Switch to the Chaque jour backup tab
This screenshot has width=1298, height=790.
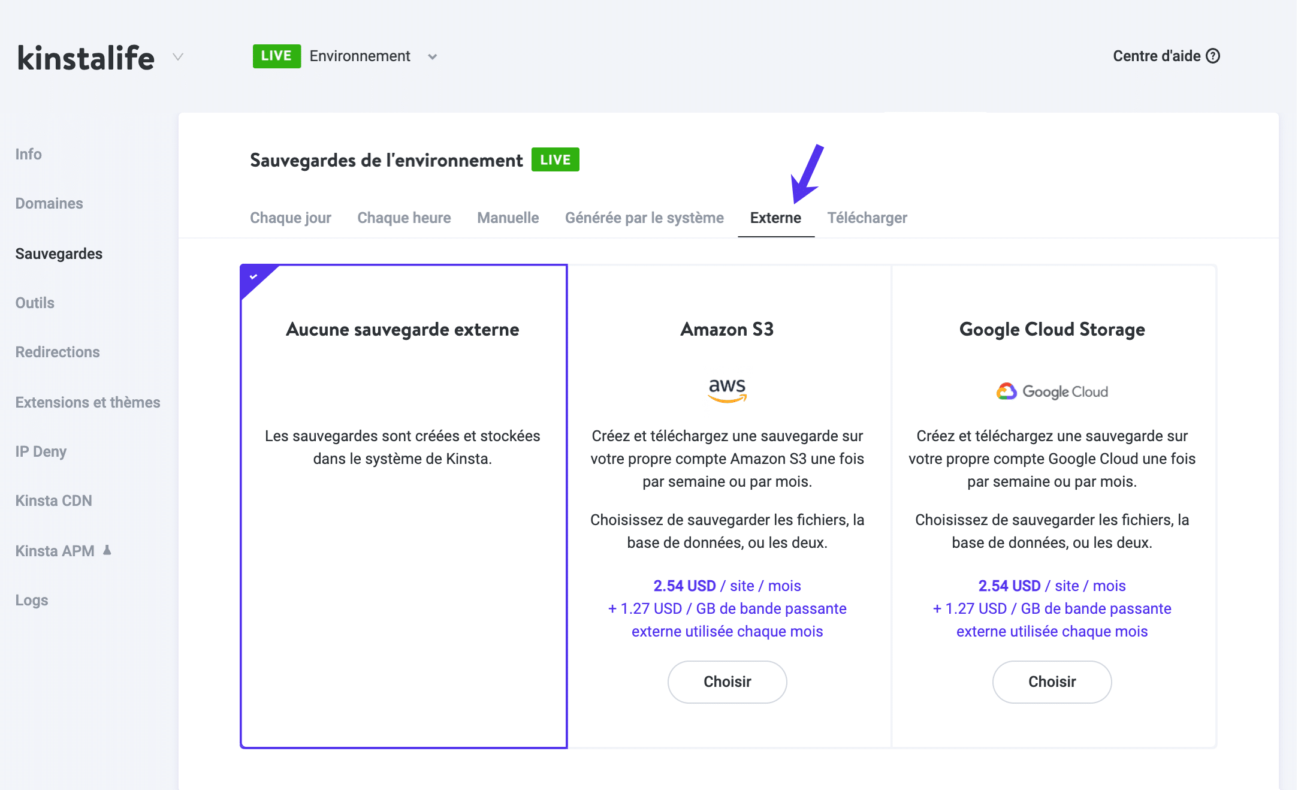pos(291,218)
